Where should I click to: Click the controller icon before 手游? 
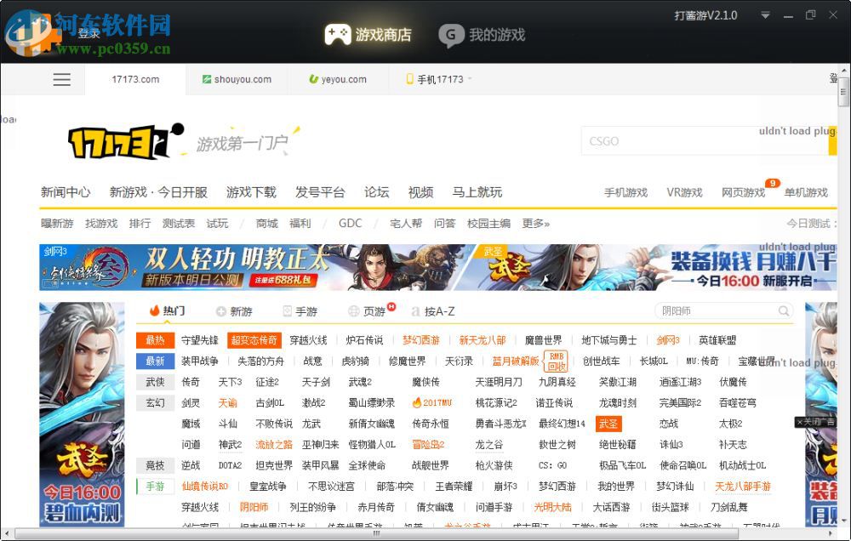287,311
